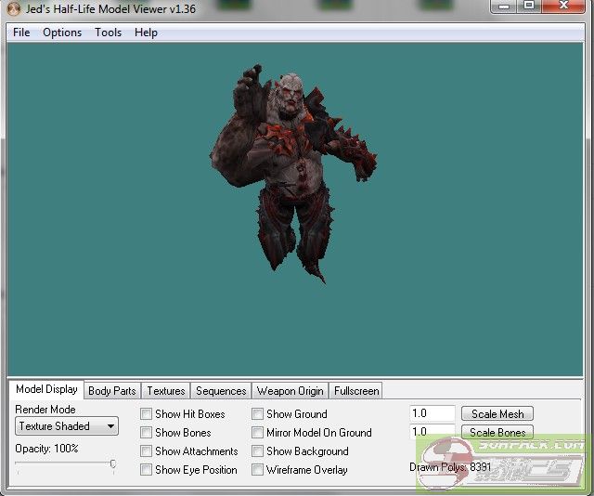Switch to the Sequences tab
Viewport: 594px width, 496px height.
(x=221, y=391)
